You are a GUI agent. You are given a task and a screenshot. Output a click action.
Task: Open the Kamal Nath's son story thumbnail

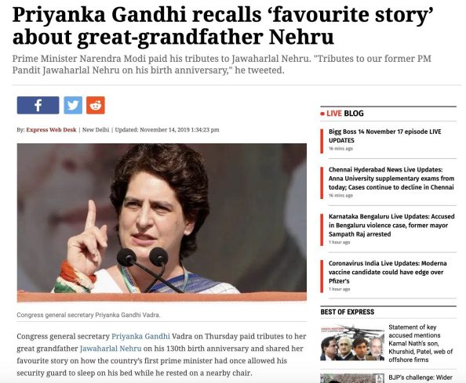click(352, 343)
